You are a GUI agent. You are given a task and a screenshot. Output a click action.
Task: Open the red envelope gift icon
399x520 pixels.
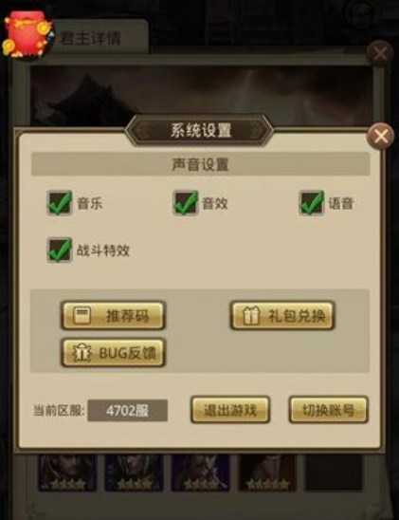[28, 34]
